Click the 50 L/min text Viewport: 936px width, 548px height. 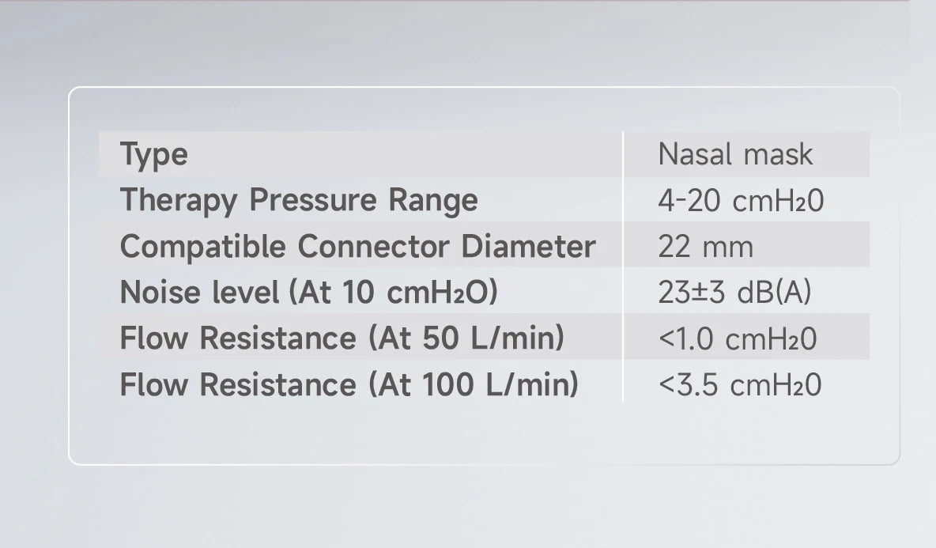pos(485,338)
